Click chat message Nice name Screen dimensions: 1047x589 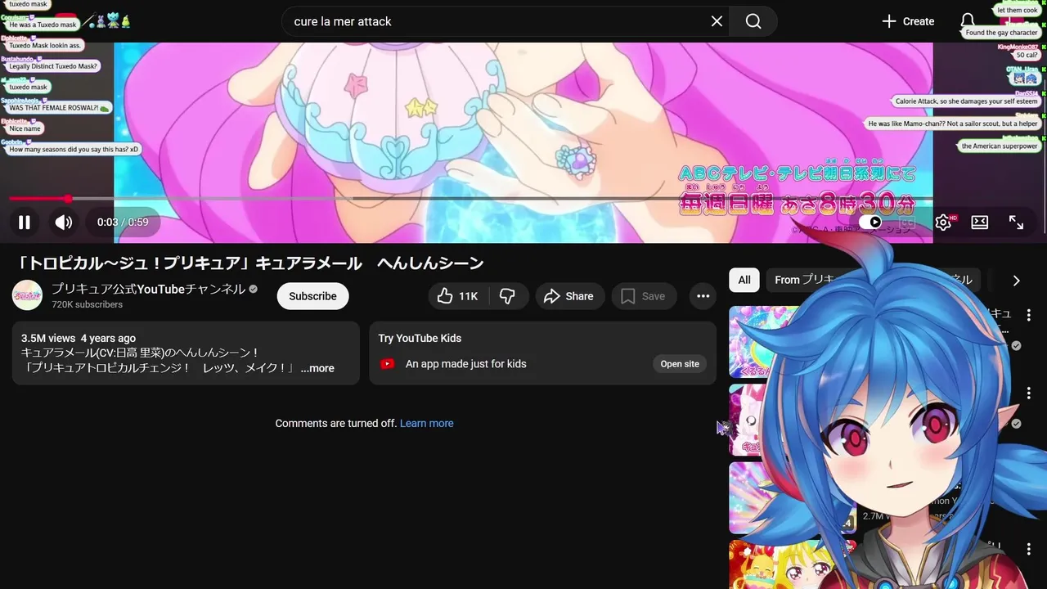tap(25, 128)
